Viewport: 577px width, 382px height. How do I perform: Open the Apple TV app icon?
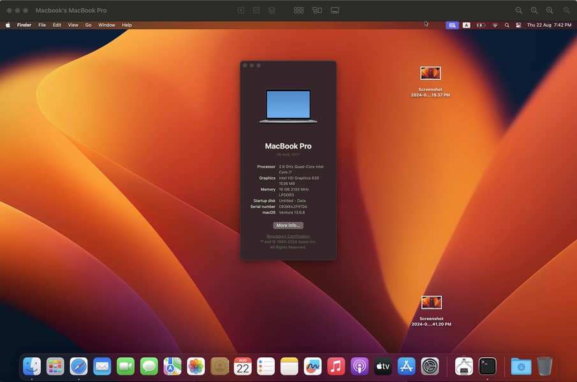(383, 366)
